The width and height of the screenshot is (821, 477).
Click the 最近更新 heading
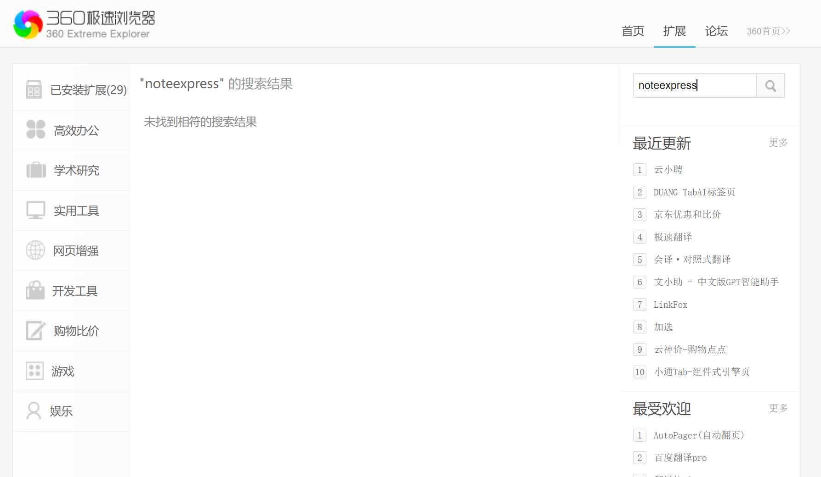(662, 143)
